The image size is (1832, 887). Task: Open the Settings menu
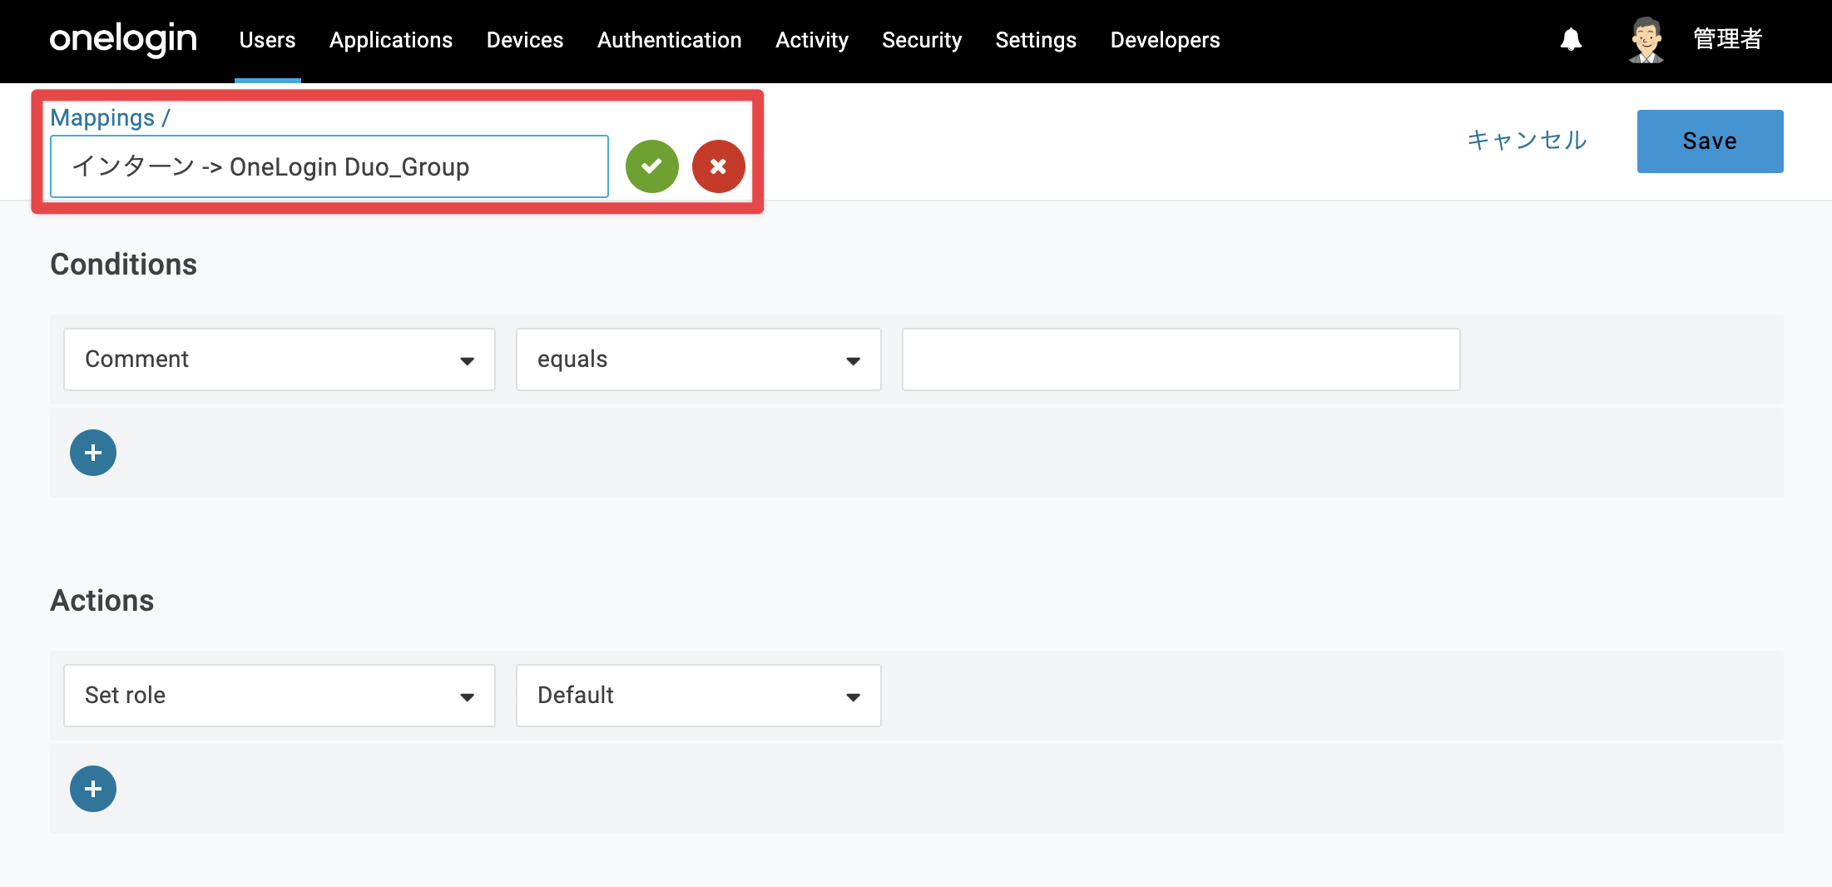(x=1036, y=40)
